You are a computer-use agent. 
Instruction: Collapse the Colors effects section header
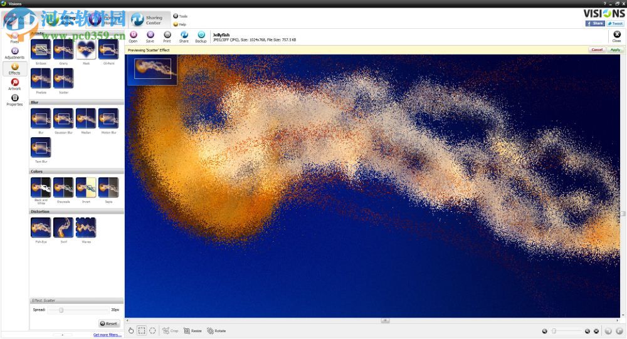[x=76, y=172]
